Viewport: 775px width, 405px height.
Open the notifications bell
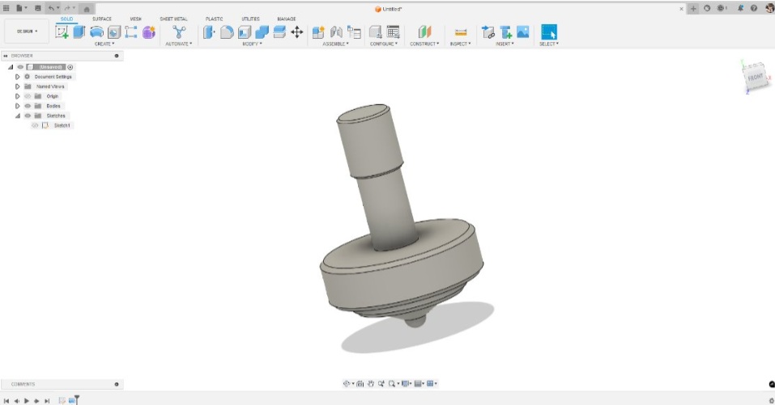(x=740, y=8)
